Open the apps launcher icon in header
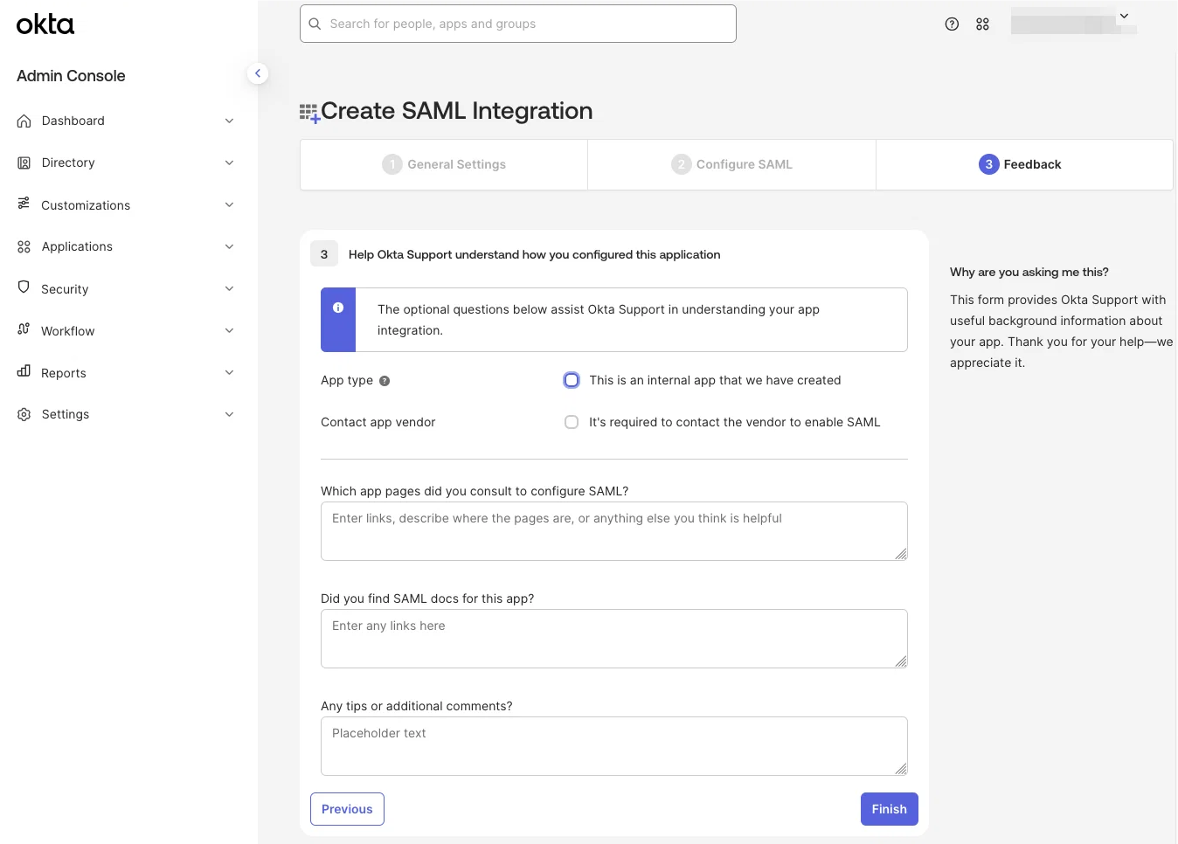The height and width of the screenshot is (844, 1178). tap(982, 24)
